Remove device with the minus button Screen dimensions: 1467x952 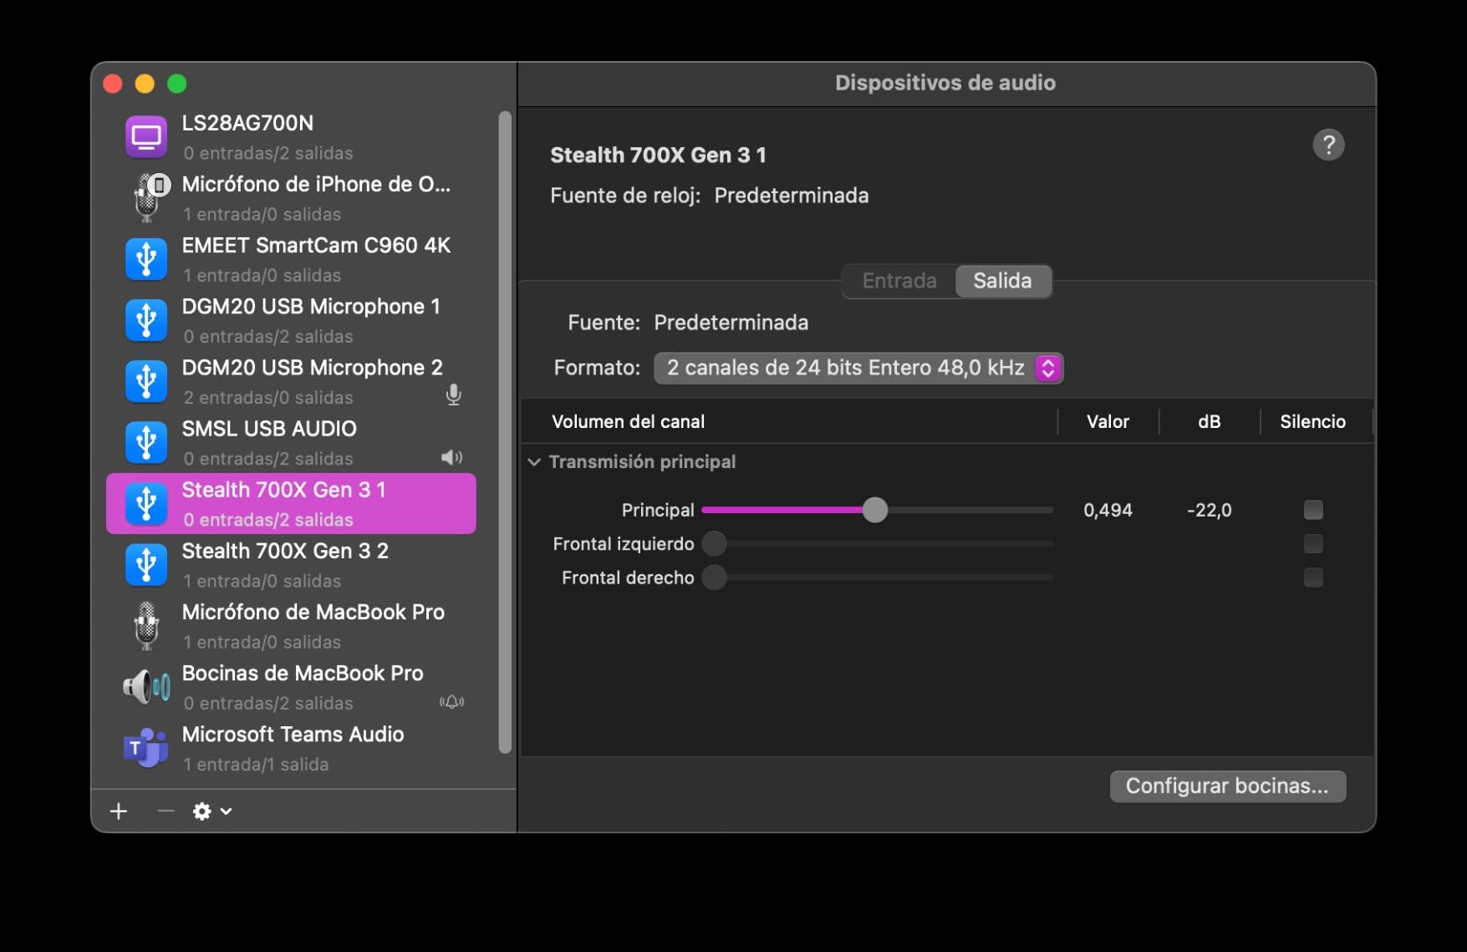pyautogui.click(x=166, y=811)
